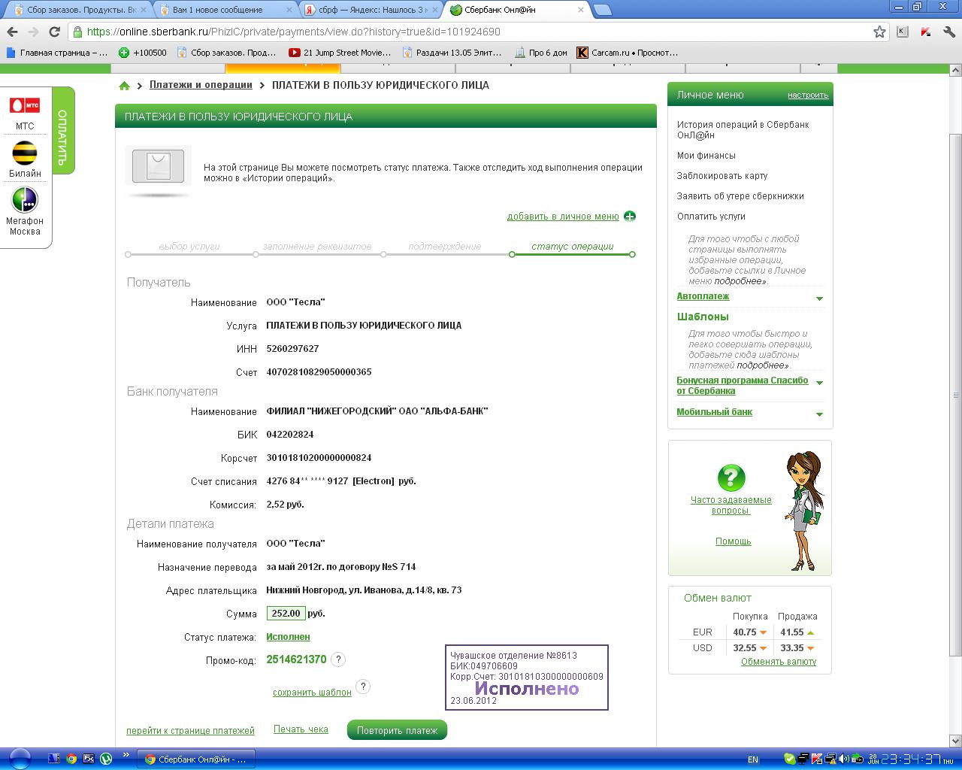Click the 'Платежи и операции' breadcrumb link
Screen dimensions: 962x770
click(201, 85)
